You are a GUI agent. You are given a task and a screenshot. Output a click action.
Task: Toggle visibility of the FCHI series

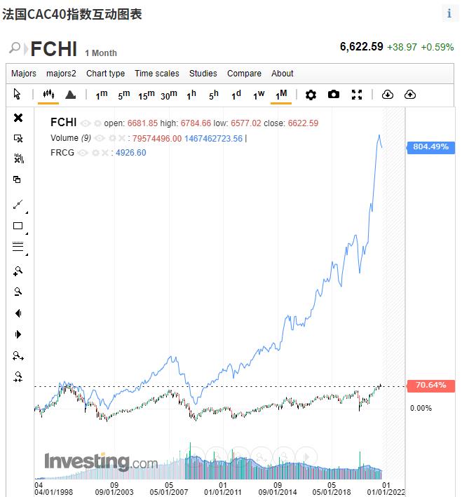tap(85, 123)
